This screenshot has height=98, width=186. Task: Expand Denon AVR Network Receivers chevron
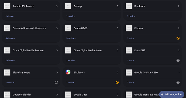[57, 28]
